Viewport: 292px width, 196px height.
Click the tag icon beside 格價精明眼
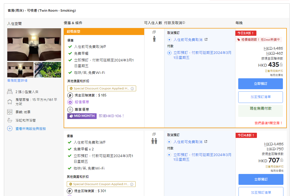(238, 40)
